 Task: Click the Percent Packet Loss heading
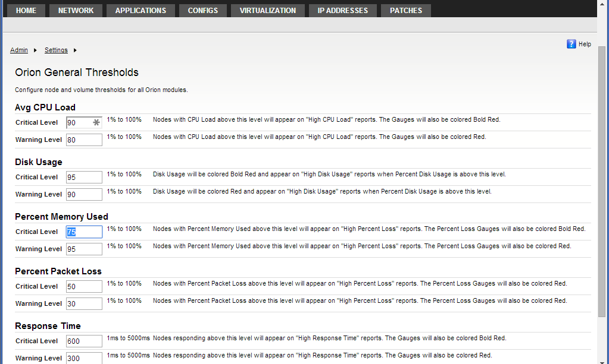58,271
